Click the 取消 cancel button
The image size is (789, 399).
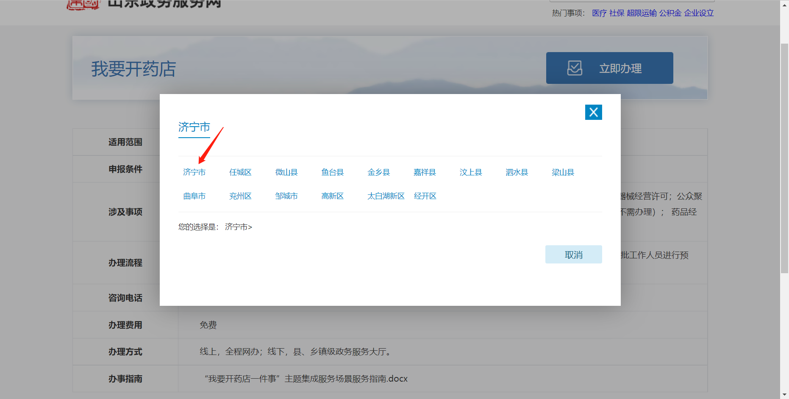pos(573,255)
